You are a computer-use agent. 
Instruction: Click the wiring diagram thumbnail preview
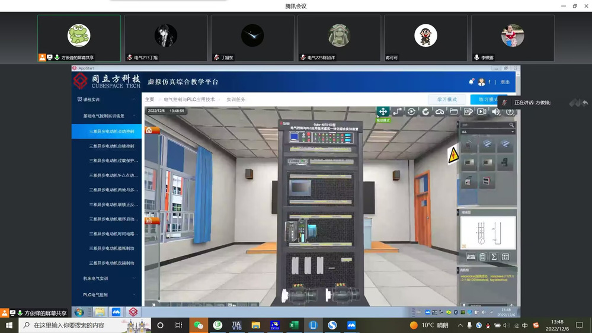click(x=488, y=232)
